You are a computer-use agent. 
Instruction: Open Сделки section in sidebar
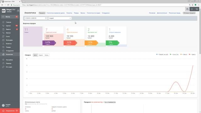pos(8,26)
